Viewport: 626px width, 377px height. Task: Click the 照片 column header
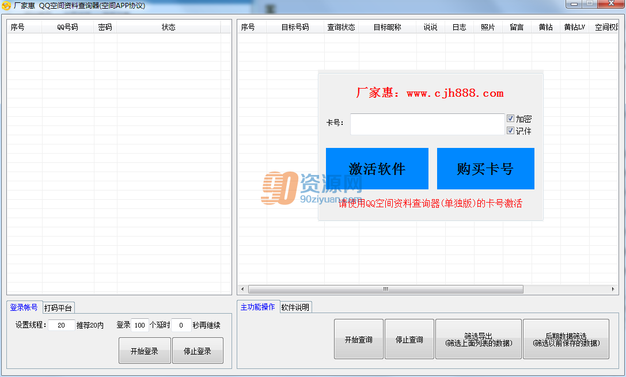(x=488, y=27)
